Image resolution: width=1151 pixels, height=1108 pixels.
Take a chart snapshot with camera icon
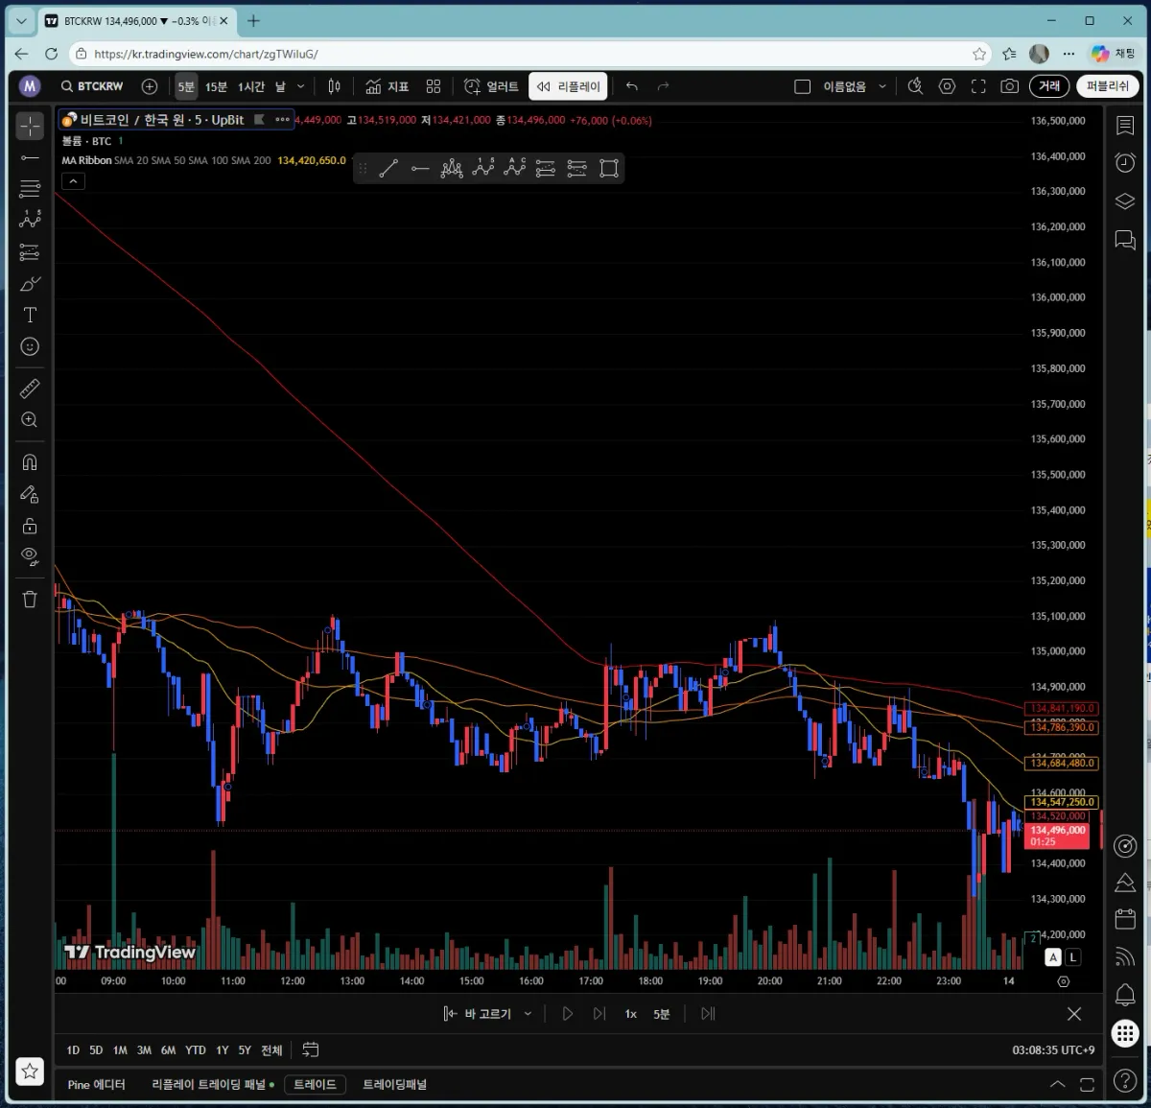[1009, 86]
